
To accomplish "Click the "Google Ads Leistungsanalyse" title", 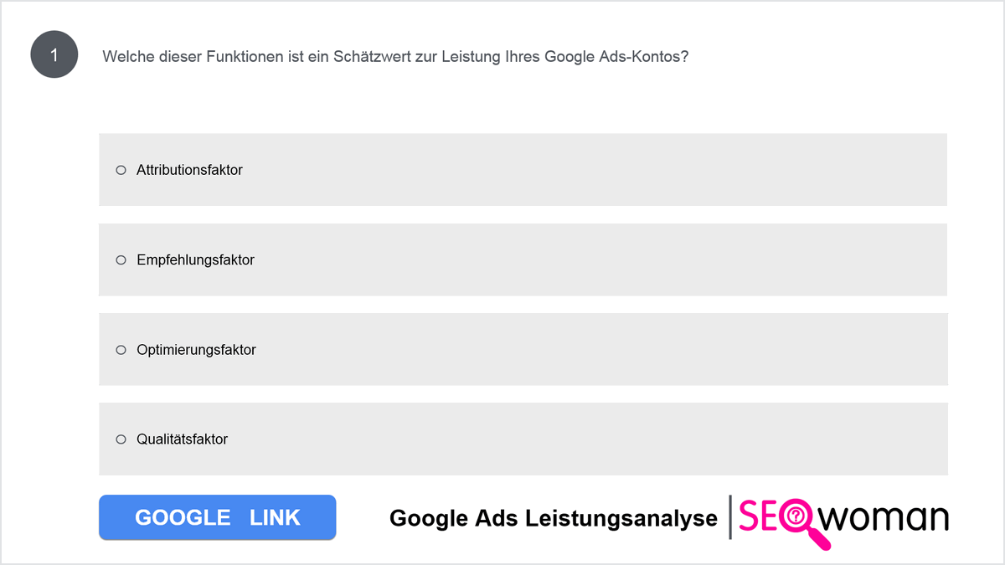I will click(554, 519).
